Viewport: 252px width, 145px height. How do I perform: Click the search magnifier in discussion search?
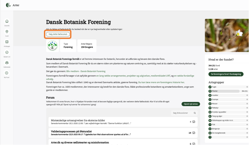tap(195, 113)
